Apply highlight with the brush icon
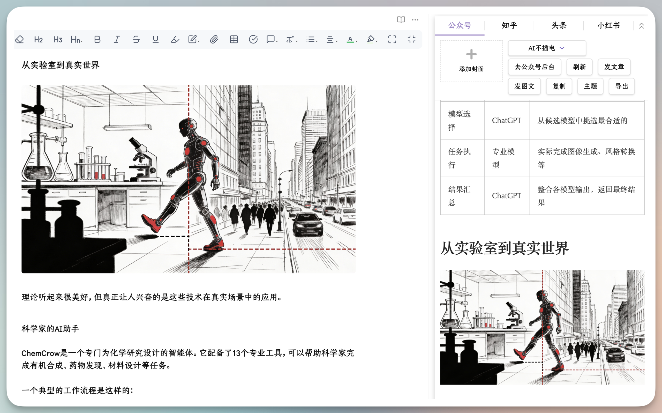Screen dimensions: 662x413 [x=175, y=39]
